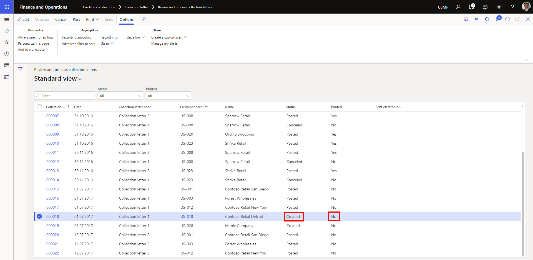Open collection letter 000019 link
The width and height of the screenshot is (533, 260).
tap(52, 226)
